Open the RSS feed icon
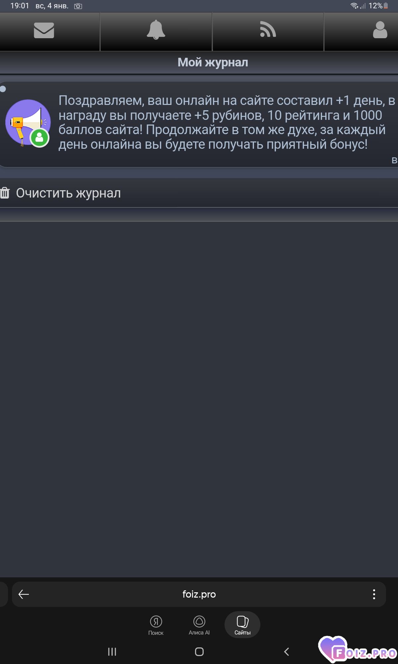398x664 pixels. pyautogui.click(x=268, y=29)
